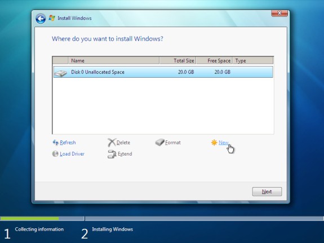Viewport: 324px width, 243px height.
Task: Sort by Free Space column header
Action: pos(214,60)
